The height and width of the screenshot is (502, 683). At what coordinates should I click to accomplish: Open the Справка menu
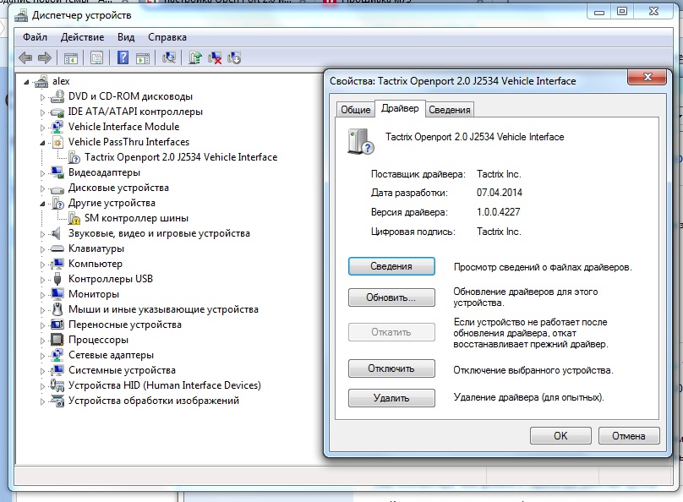(x=167, y=37)
